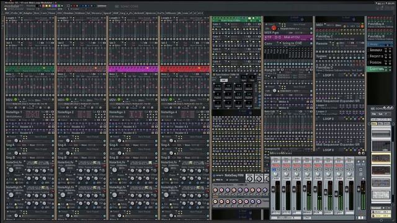
Task: Select POISON in the right device list
Action: click(x=375, y=62)
